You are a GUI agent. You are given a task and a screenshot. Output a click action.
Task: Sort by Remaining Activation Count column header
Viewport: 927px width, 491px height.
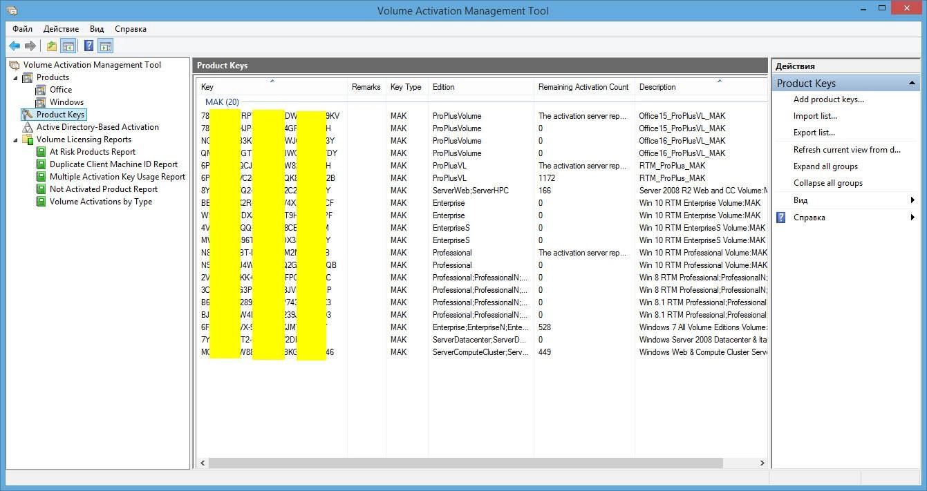tap(584, 87)
